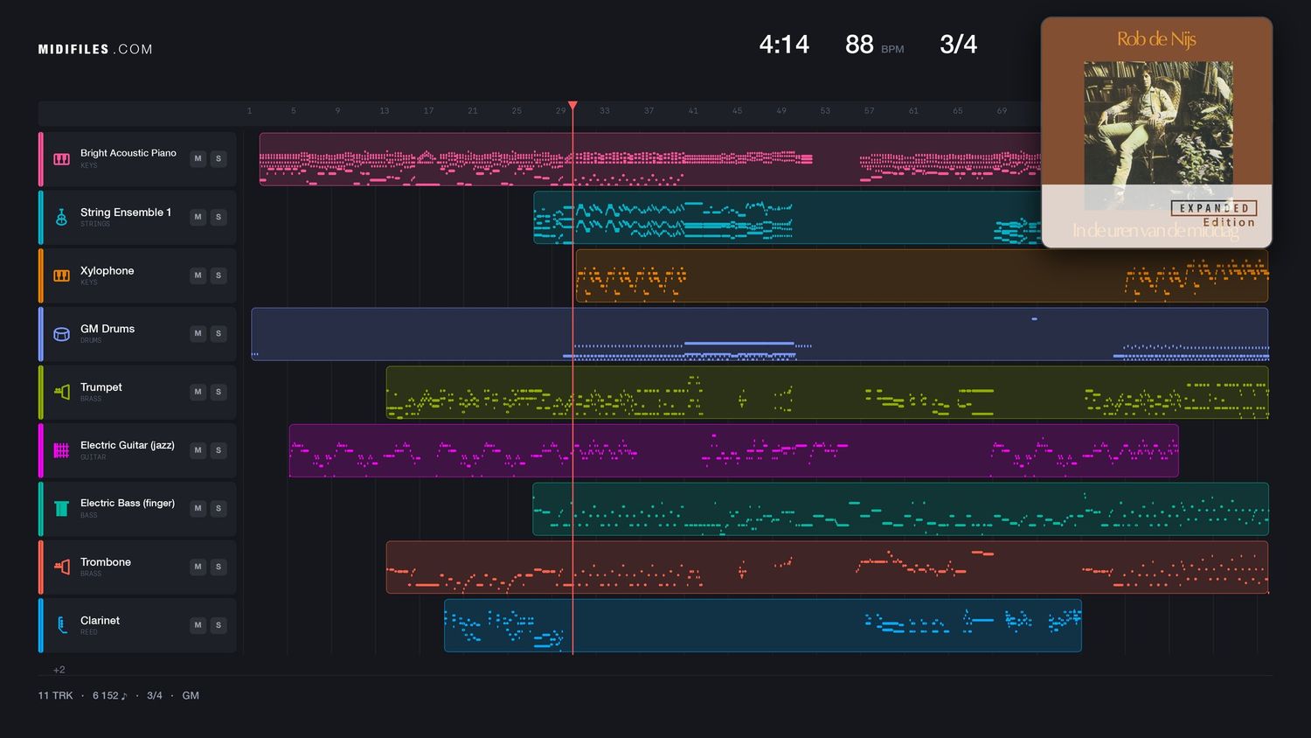The image size is (1311, 738).
Task: Click the Xylophone track icon
Action: tap(61, 275)
